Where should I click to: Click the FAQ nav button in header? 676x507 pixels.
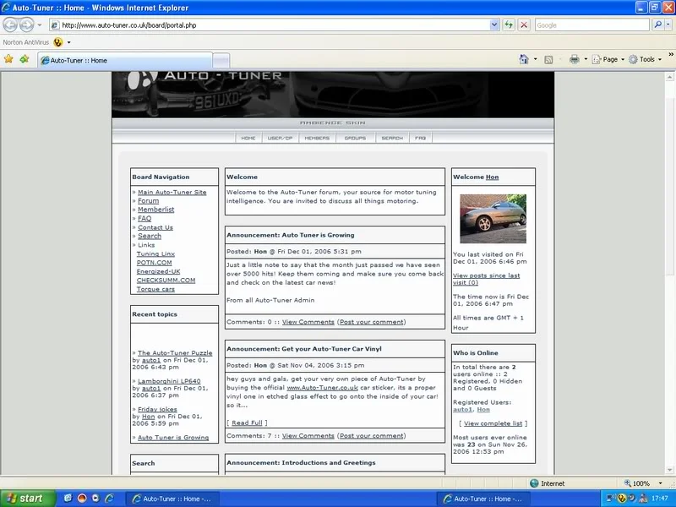(x=420, y=138)
